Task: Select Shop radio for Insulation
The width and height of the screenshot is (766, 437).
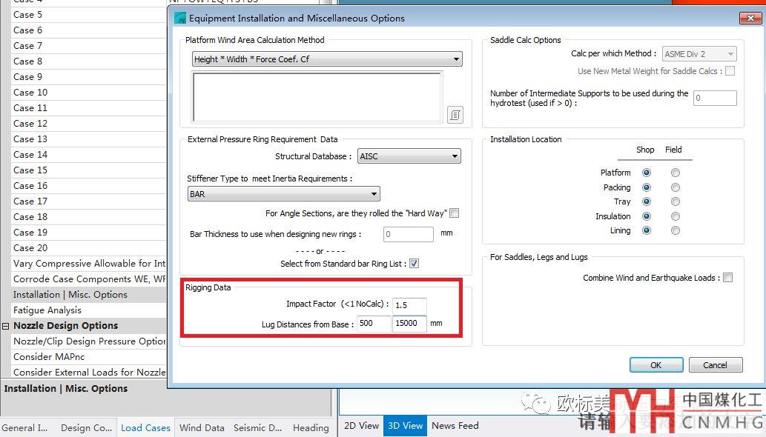Action: point(647,216)
